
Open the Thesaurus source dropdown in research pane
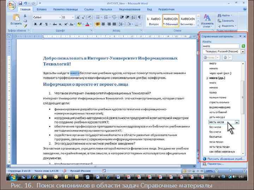(243, 52)
